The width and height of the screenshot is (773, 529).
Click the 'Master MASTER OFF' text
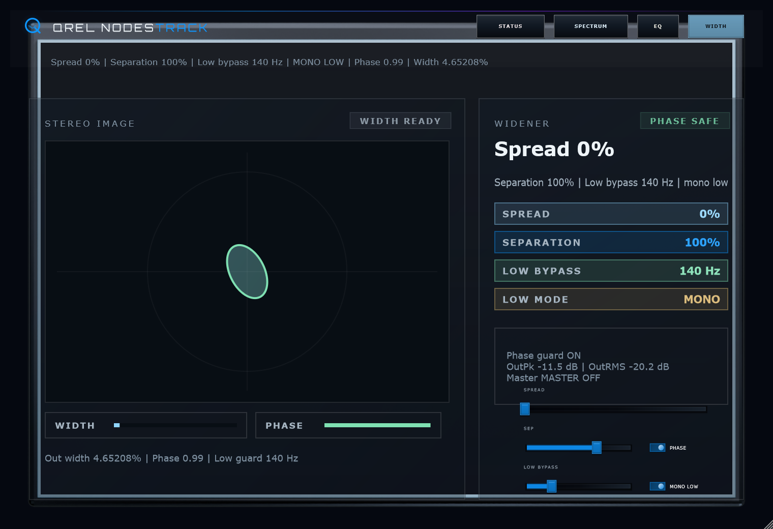pyautogui.click(x=553, y=378)
